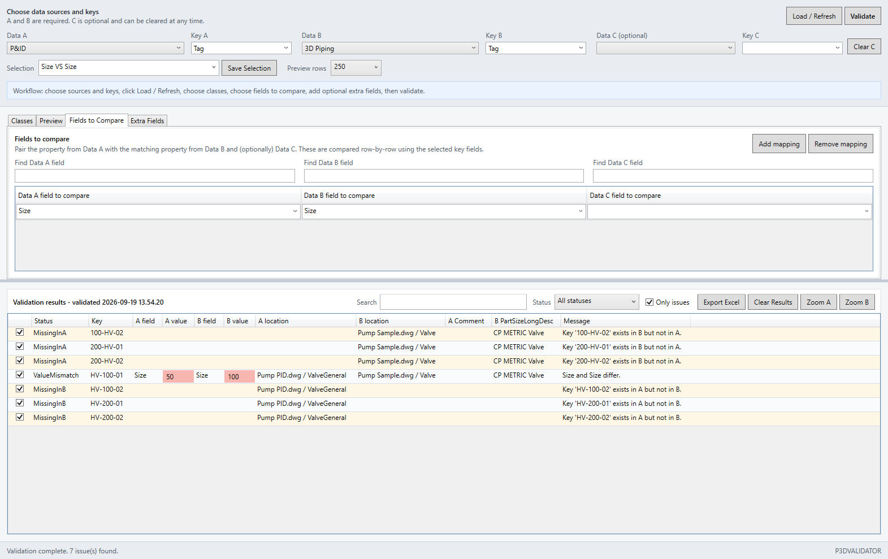Uncheck the row checkbox for key 200-HV-02
Image resolution: width=888 pixels, height=559 pixels.
[x=20, y=361]
